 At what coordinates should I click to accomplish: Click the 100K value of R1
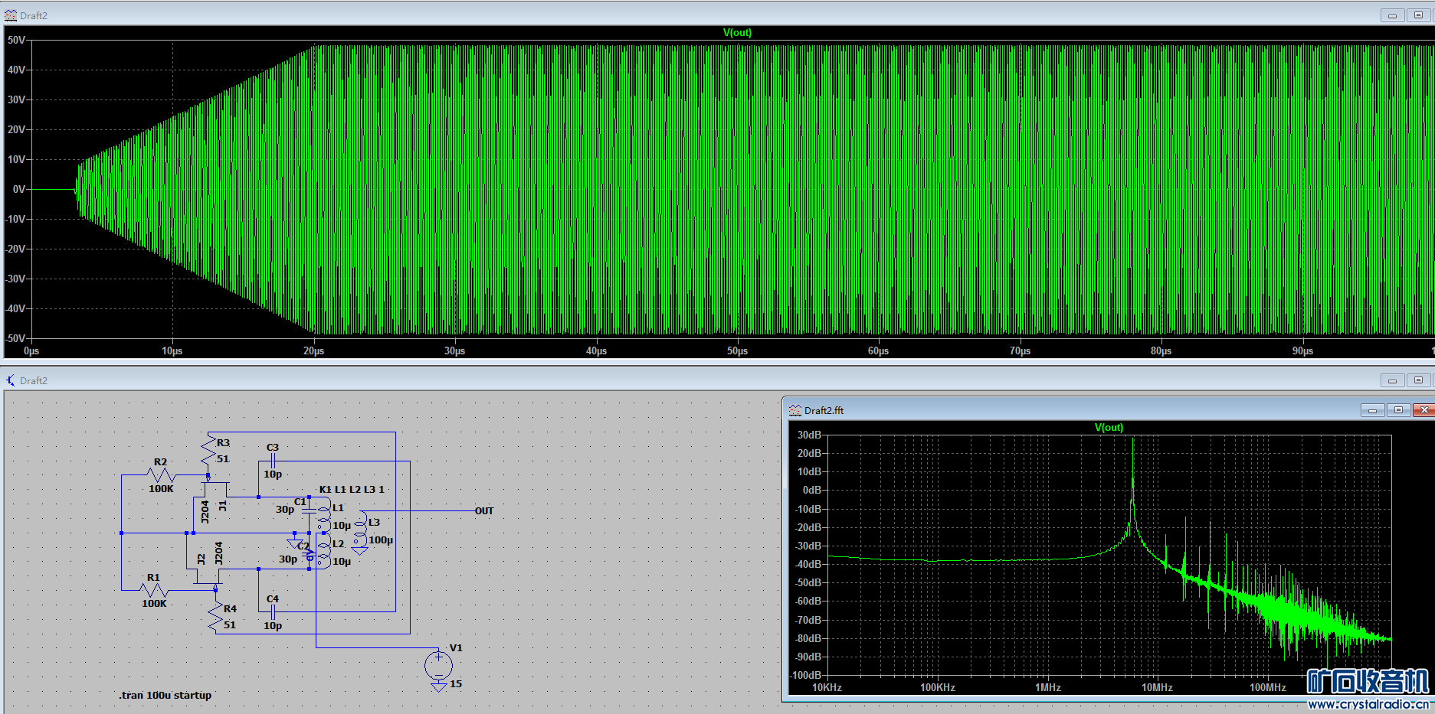tap(154, 603)
